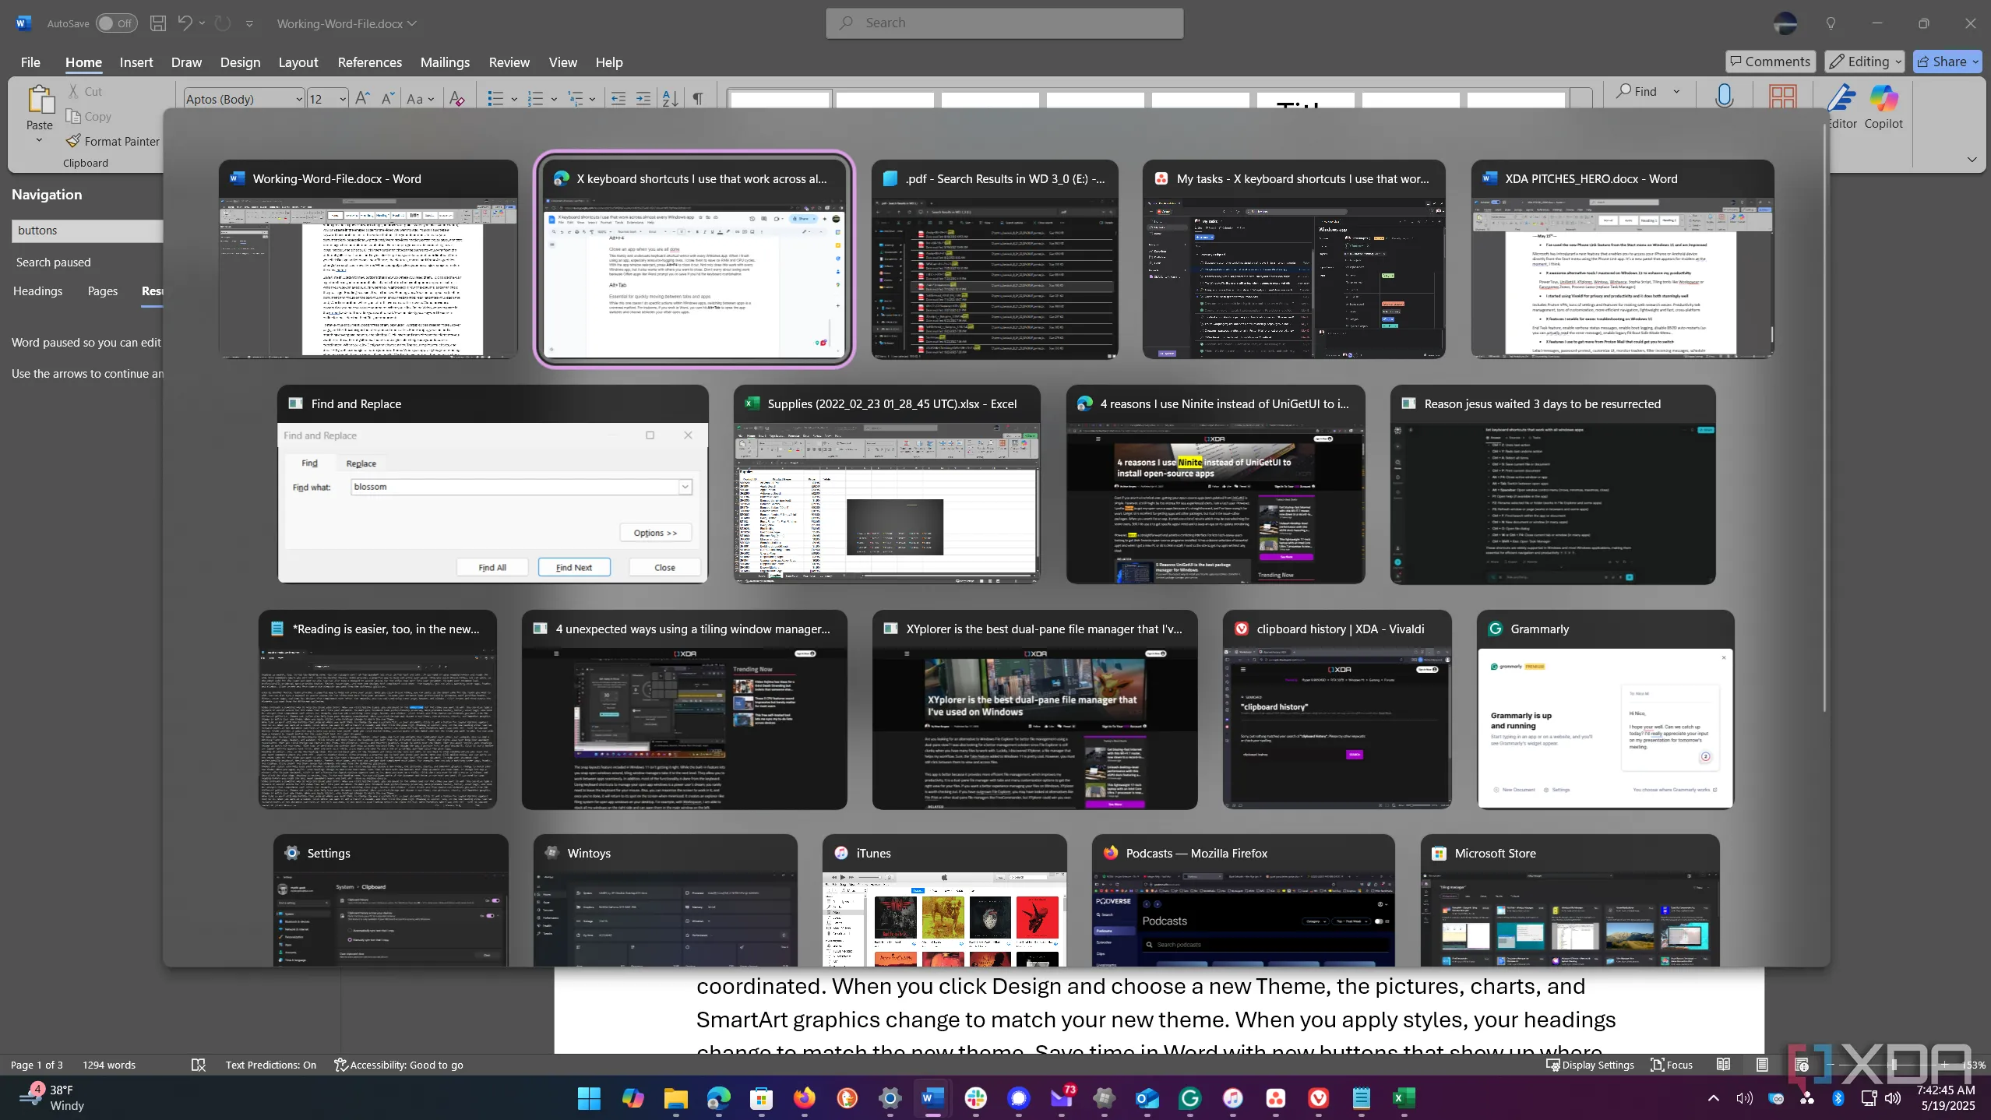Open Windows Start menu
The height and width of the screenshot is (1120, 1991).
590,1098
